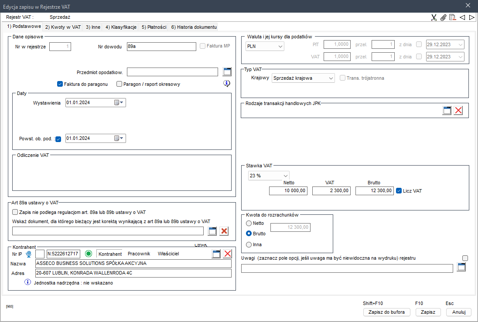Toggle the Powst. ob. pod. checkbox
Image resolution: width=478 pixels, height=322 pixels.
pyautogui.click(x=58, y=139)
